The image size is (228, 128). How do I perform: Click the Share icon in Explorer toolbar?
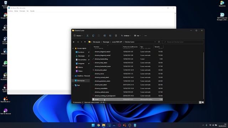(x=110, y=36)
